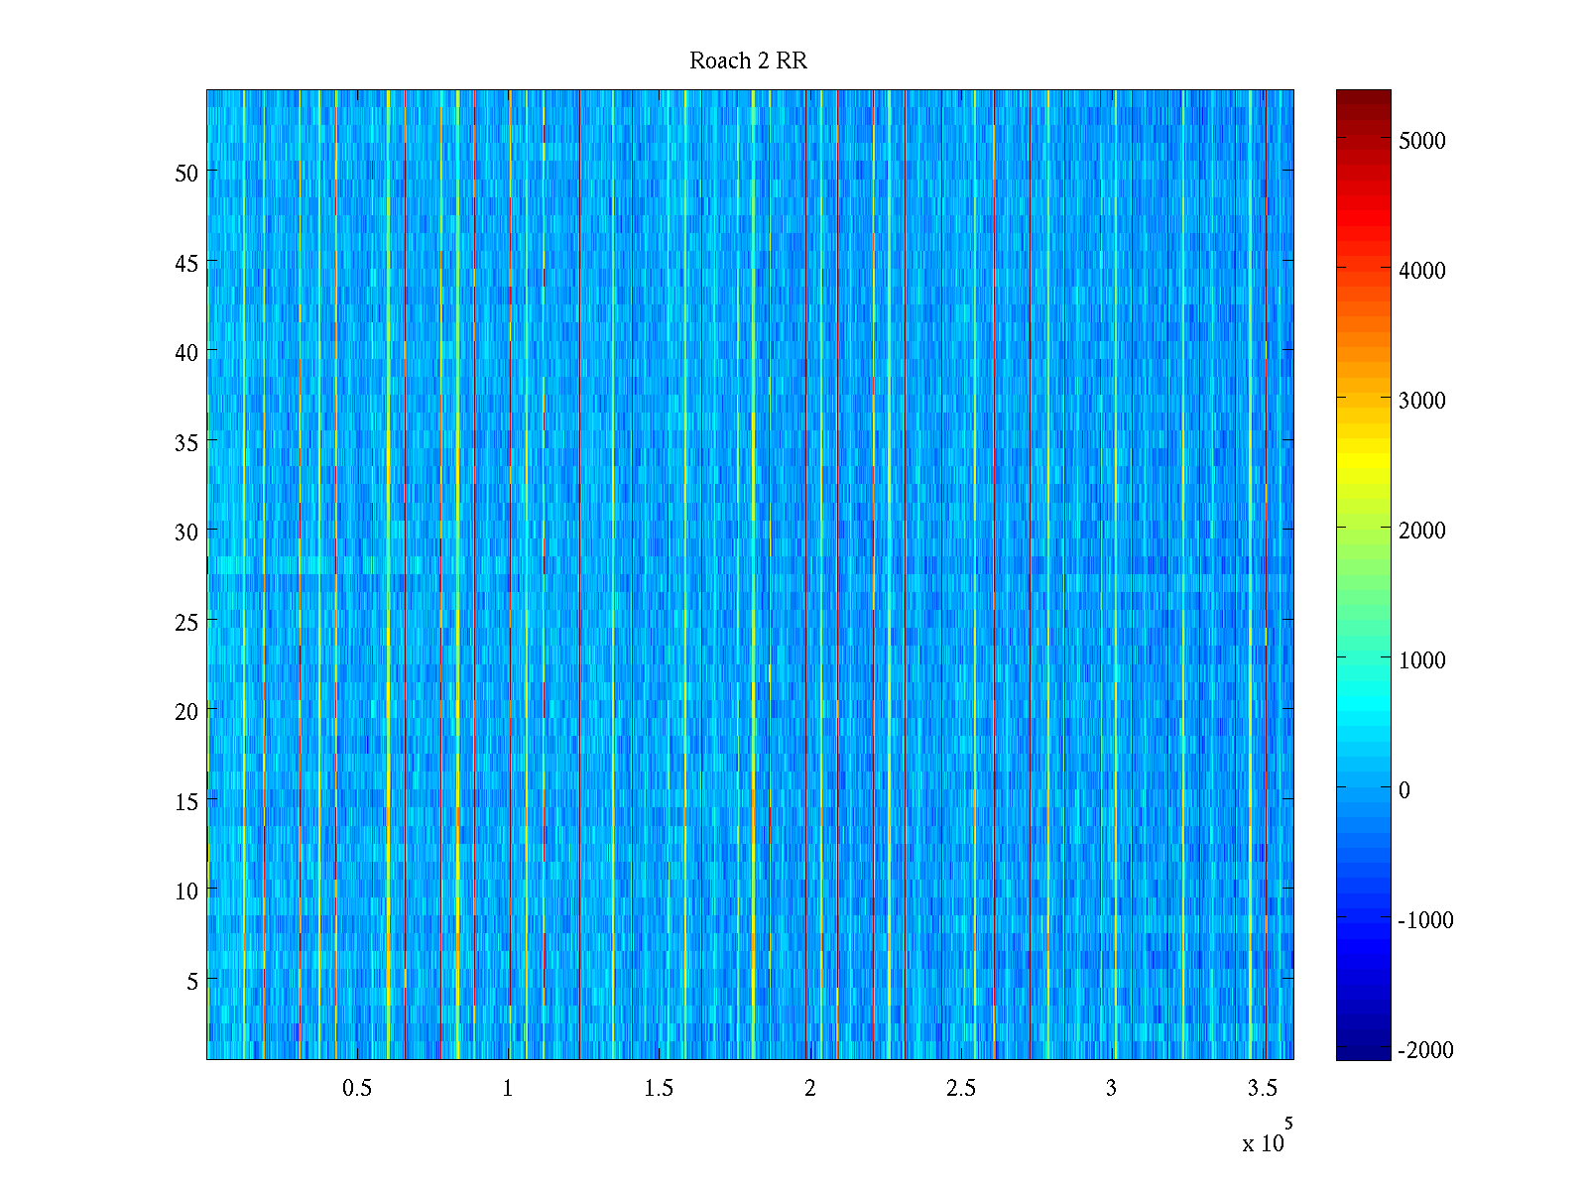The height and width of the screenshot is (1190, 1587).
Task: Select the colorbar tick label 4000
Action: [x=1421, y=271]
